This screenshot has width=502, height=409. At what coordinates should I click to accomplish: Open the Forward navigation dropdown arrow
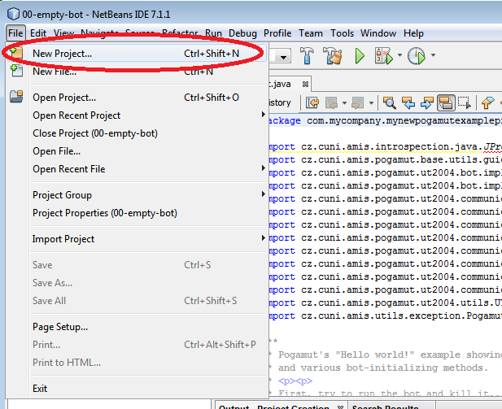[x=371, y=103]
